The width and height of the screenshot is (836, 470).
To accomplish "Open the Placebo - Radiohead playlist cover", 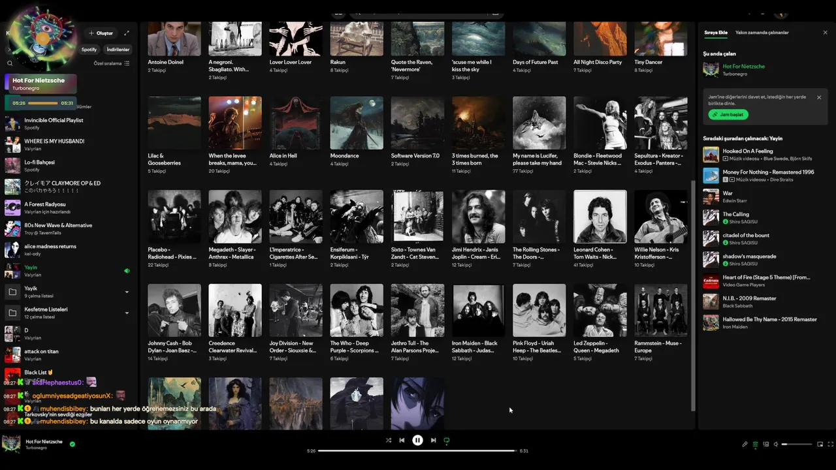I will pyautogui.click(x=174, y=217).
